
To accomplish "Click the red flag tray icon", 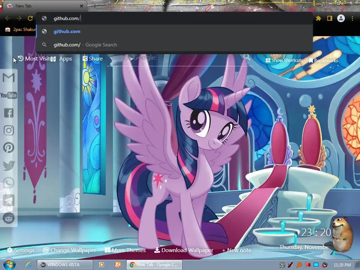I will click(308, 265).
